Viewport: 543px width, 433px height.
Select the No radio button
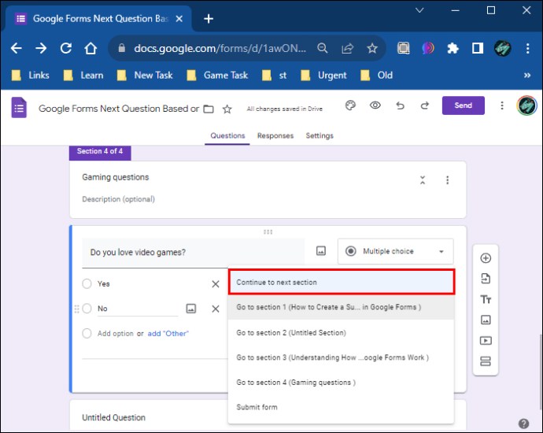pos(87,309)
